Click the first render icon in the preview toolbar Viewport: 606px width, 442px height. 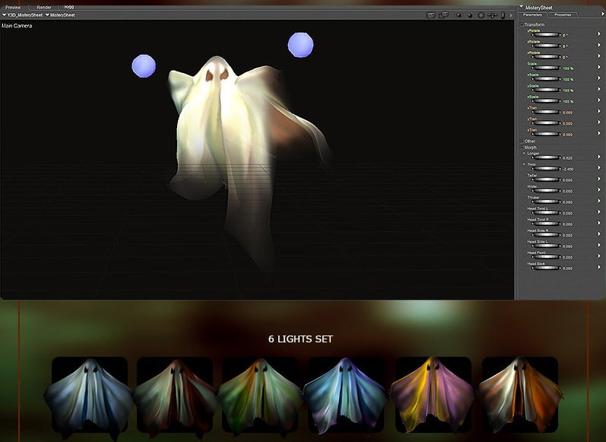pos(430,15)
